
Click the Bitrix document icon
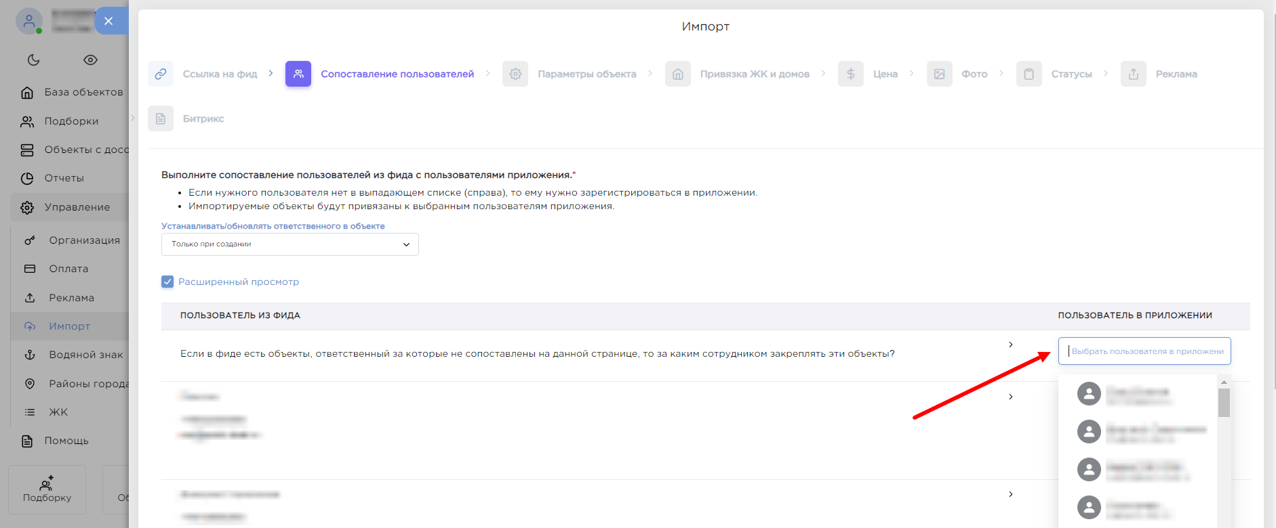pyautogui.click(x=161, y=118)
